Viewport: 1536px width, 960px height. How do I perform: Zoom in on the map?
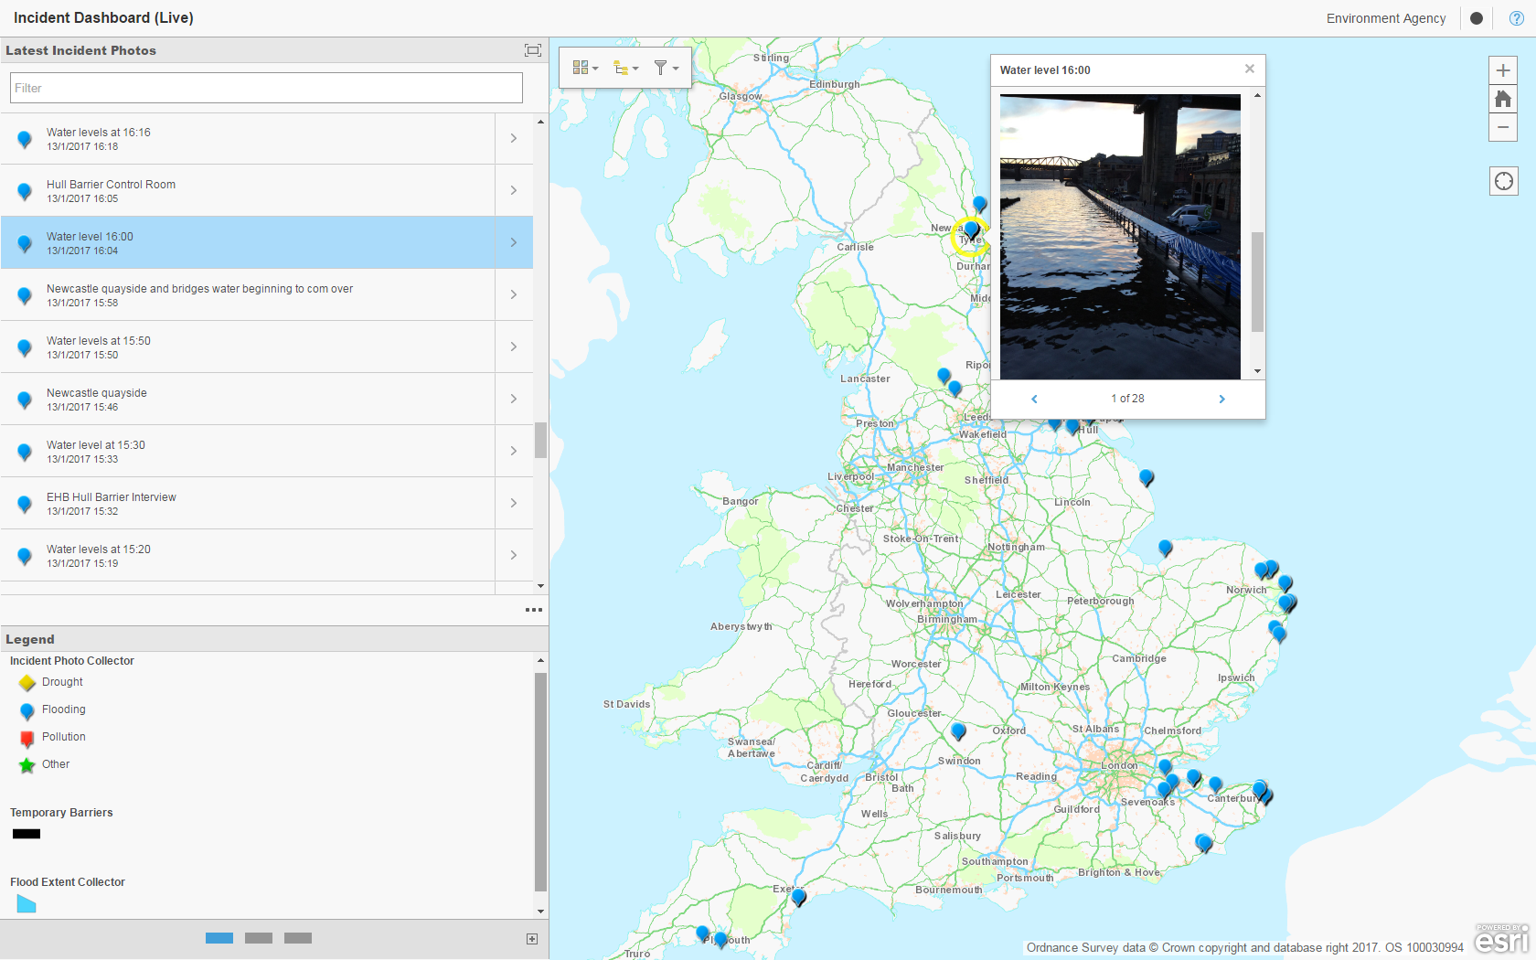pos(1503,70)
